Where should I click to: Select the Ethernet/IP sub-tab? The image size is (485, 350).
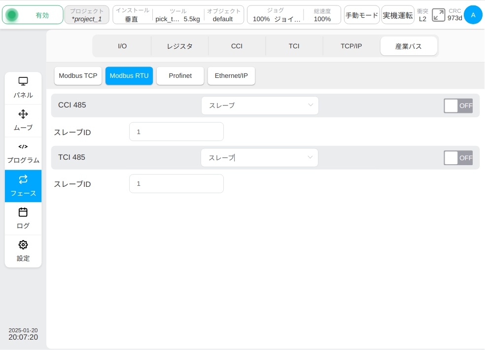click(x=231, y=76)
